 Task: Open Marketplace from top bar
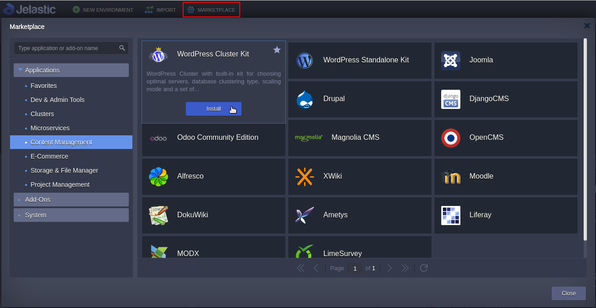[211, 10]
